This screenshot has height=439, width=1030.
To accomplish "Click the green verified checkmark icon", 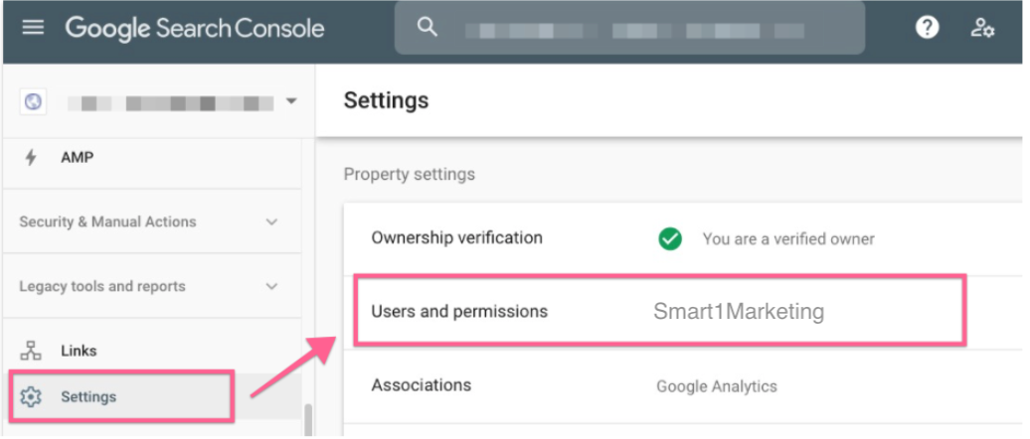I will (x=670, y=238).
